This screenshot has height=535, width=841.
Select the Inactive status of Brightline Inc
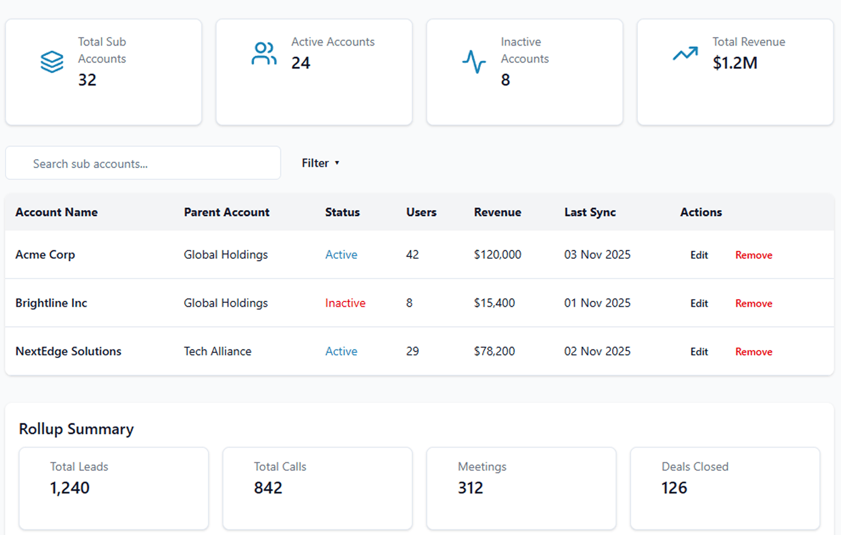click(x=345, y=303)
